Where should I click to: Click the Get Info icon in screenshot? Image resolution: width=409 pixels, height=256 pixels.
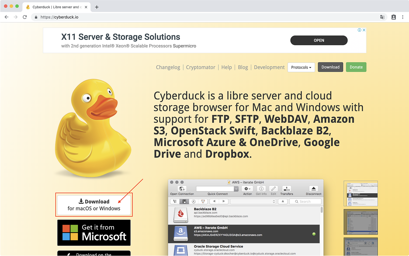[261, 189]
